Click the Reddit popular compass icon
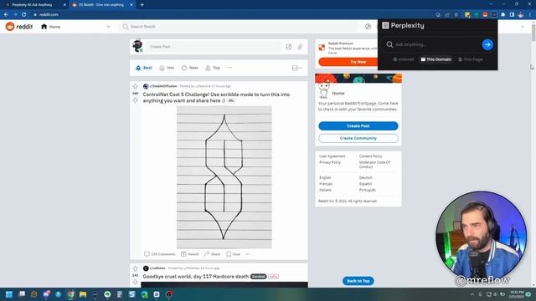The height and width of the screenshot is (301, 536). click(x=368, y=27)
